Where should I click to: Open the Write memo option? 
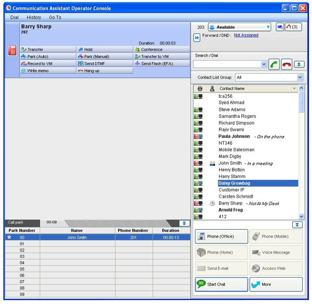48,71
